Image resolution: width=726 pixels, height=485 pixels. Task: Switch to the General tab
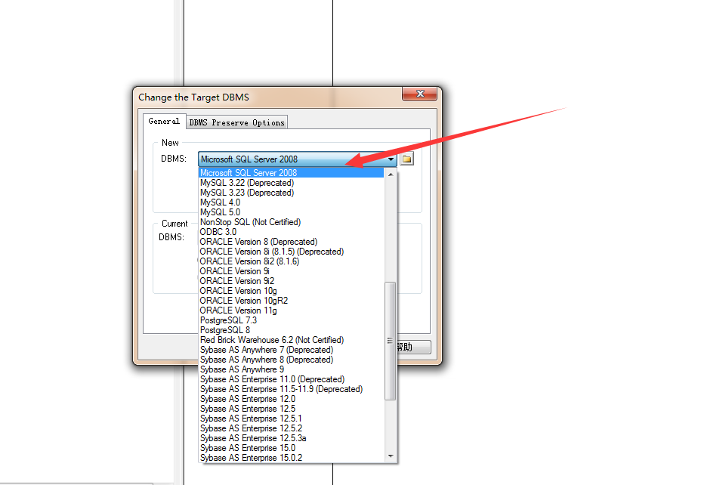(x=164, y=121)
